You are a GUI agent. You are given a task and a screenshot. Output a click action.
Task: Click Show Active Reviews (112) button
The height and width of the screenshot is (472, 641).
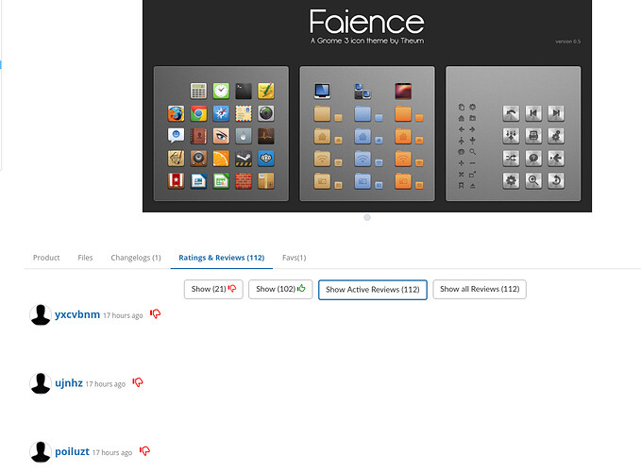372,290
